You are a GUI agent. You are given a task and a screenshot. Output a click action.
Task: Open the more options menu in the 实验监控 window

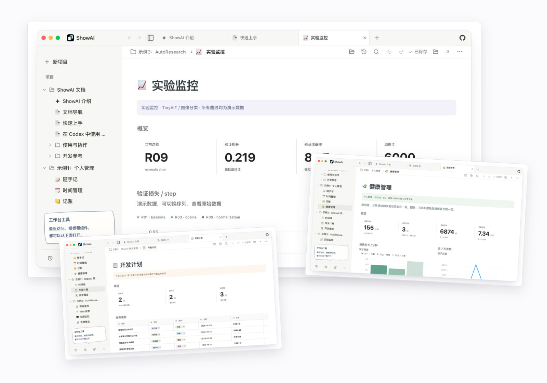tap(460, 52)
